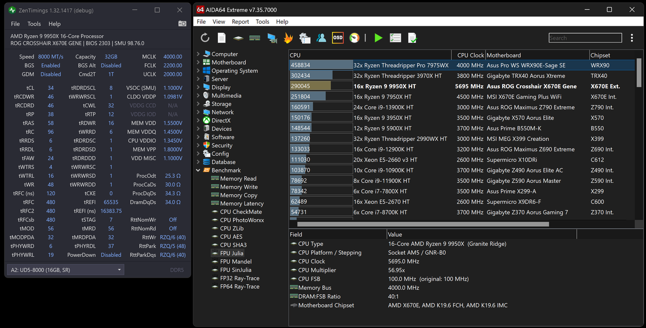Select the 24x Core i9-13900K HT row
The image size is (646, 328).
pyautogui.click(x=462, y=107)
